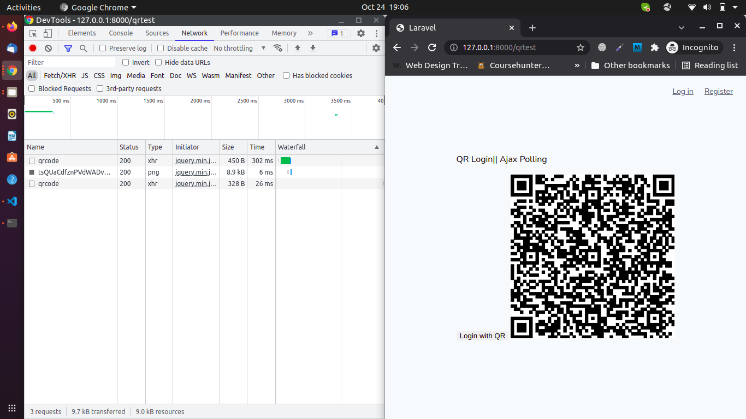Screen dimensions: 746x419
Task: Open Network panel settings gear
Action: pos(376,48)
